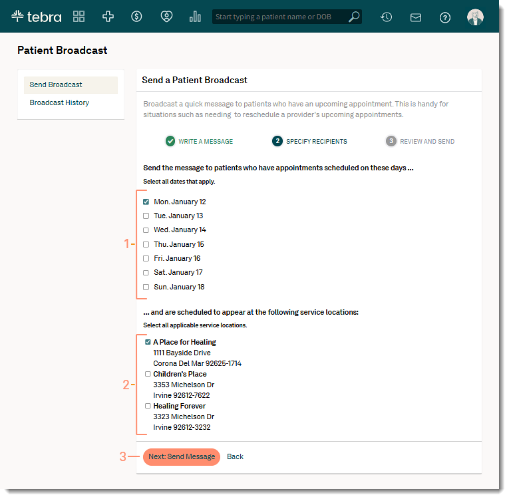Click the search magnifier icon
Viewport: 509px width, 499px height.
point(354,17)
